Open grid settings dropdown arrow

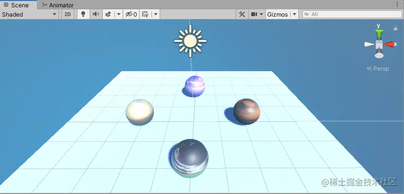pyautogui.click(x=156, y=14)
